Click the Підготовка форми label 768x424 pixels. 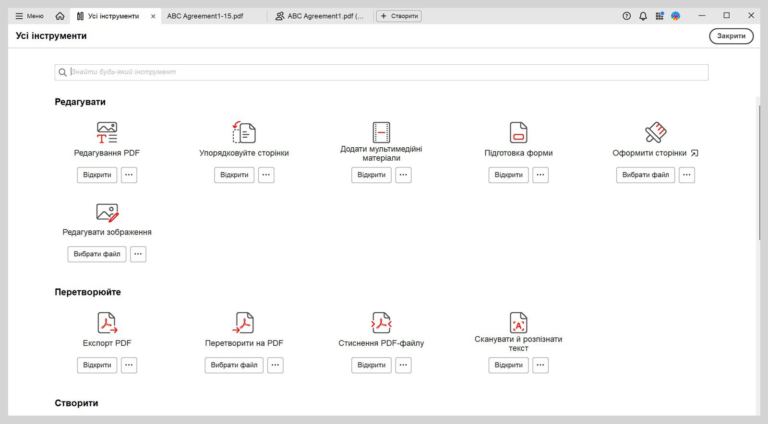click(x=518, y=153)
